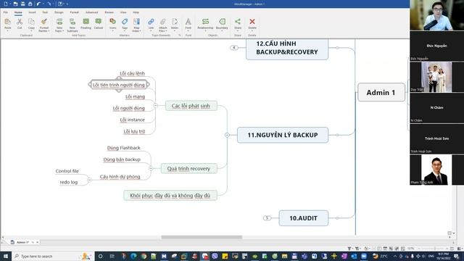Open the Help ribbon tab

(136, 12)
